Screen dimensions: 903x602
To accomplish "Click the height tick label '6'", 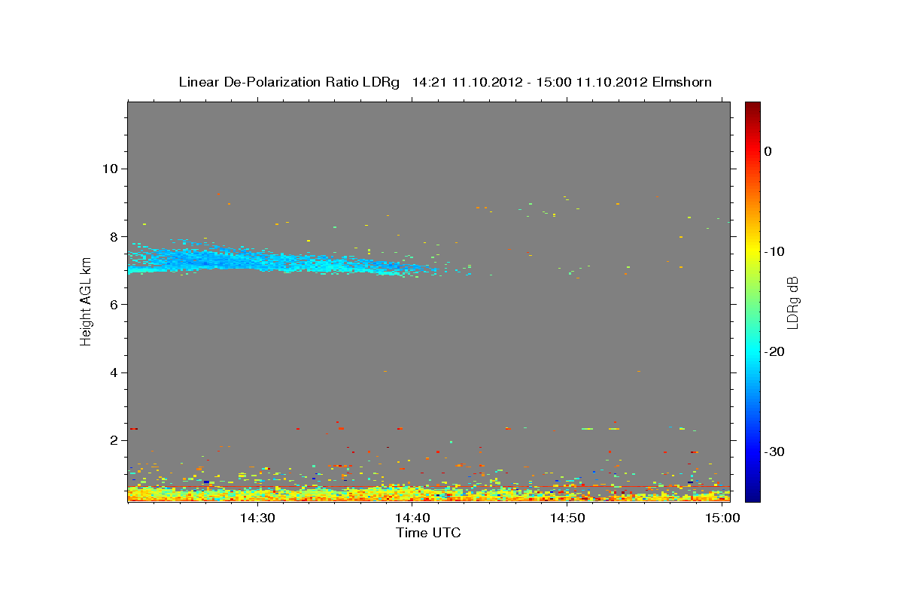I will 114,304.
